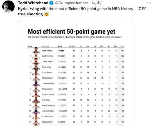The height and width of the screenshot is (126, 154).
Task: Open the three-dot more options menu
Action: tap(149, 3)
